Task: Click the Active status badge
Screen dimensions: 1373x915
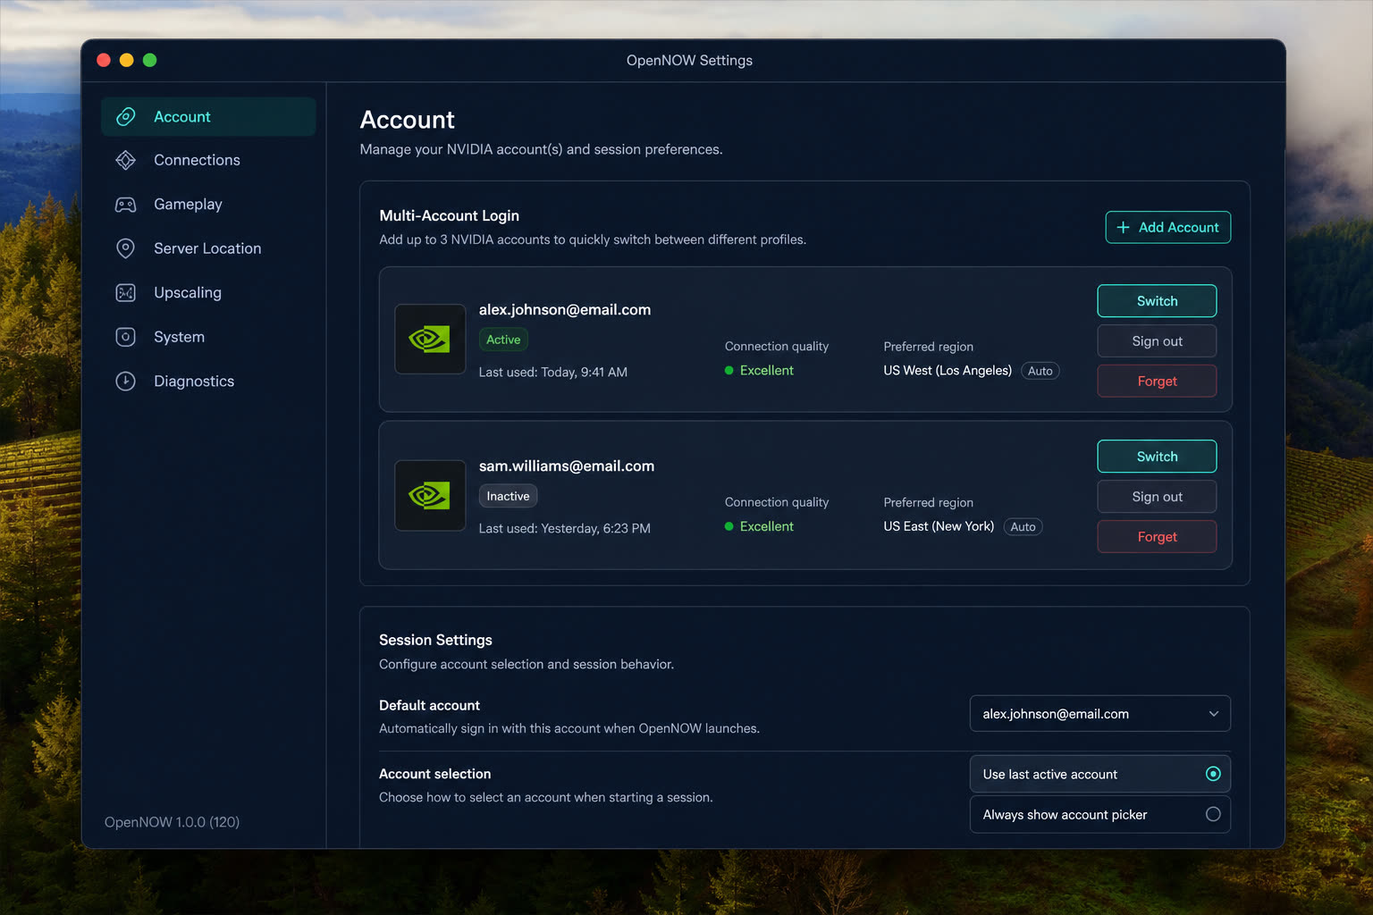Action: coord(503,340)
